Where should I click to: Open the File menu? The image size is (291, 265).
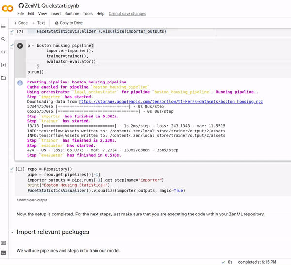20,14
